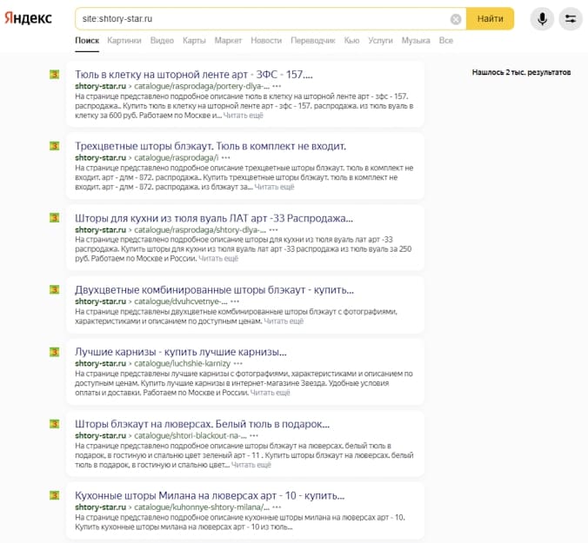Switch to the Услуги tab
Image resolution: width=588 pixels, height=543 pixels.
380,41
